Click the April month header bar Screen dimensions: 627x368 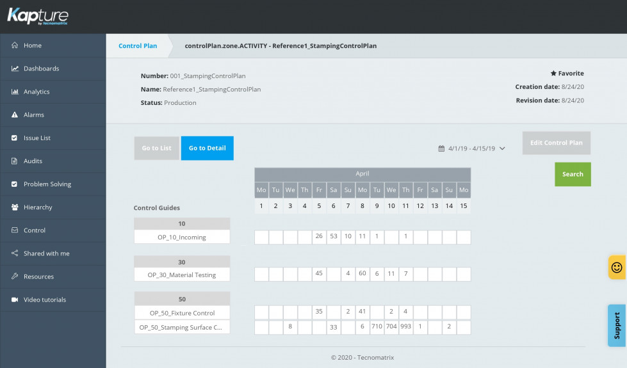tap(362, 174)
